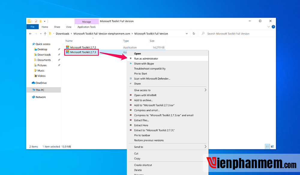The image size is (300, 175).
Task: Expand the Send to submenu
Action: point(205,147)
